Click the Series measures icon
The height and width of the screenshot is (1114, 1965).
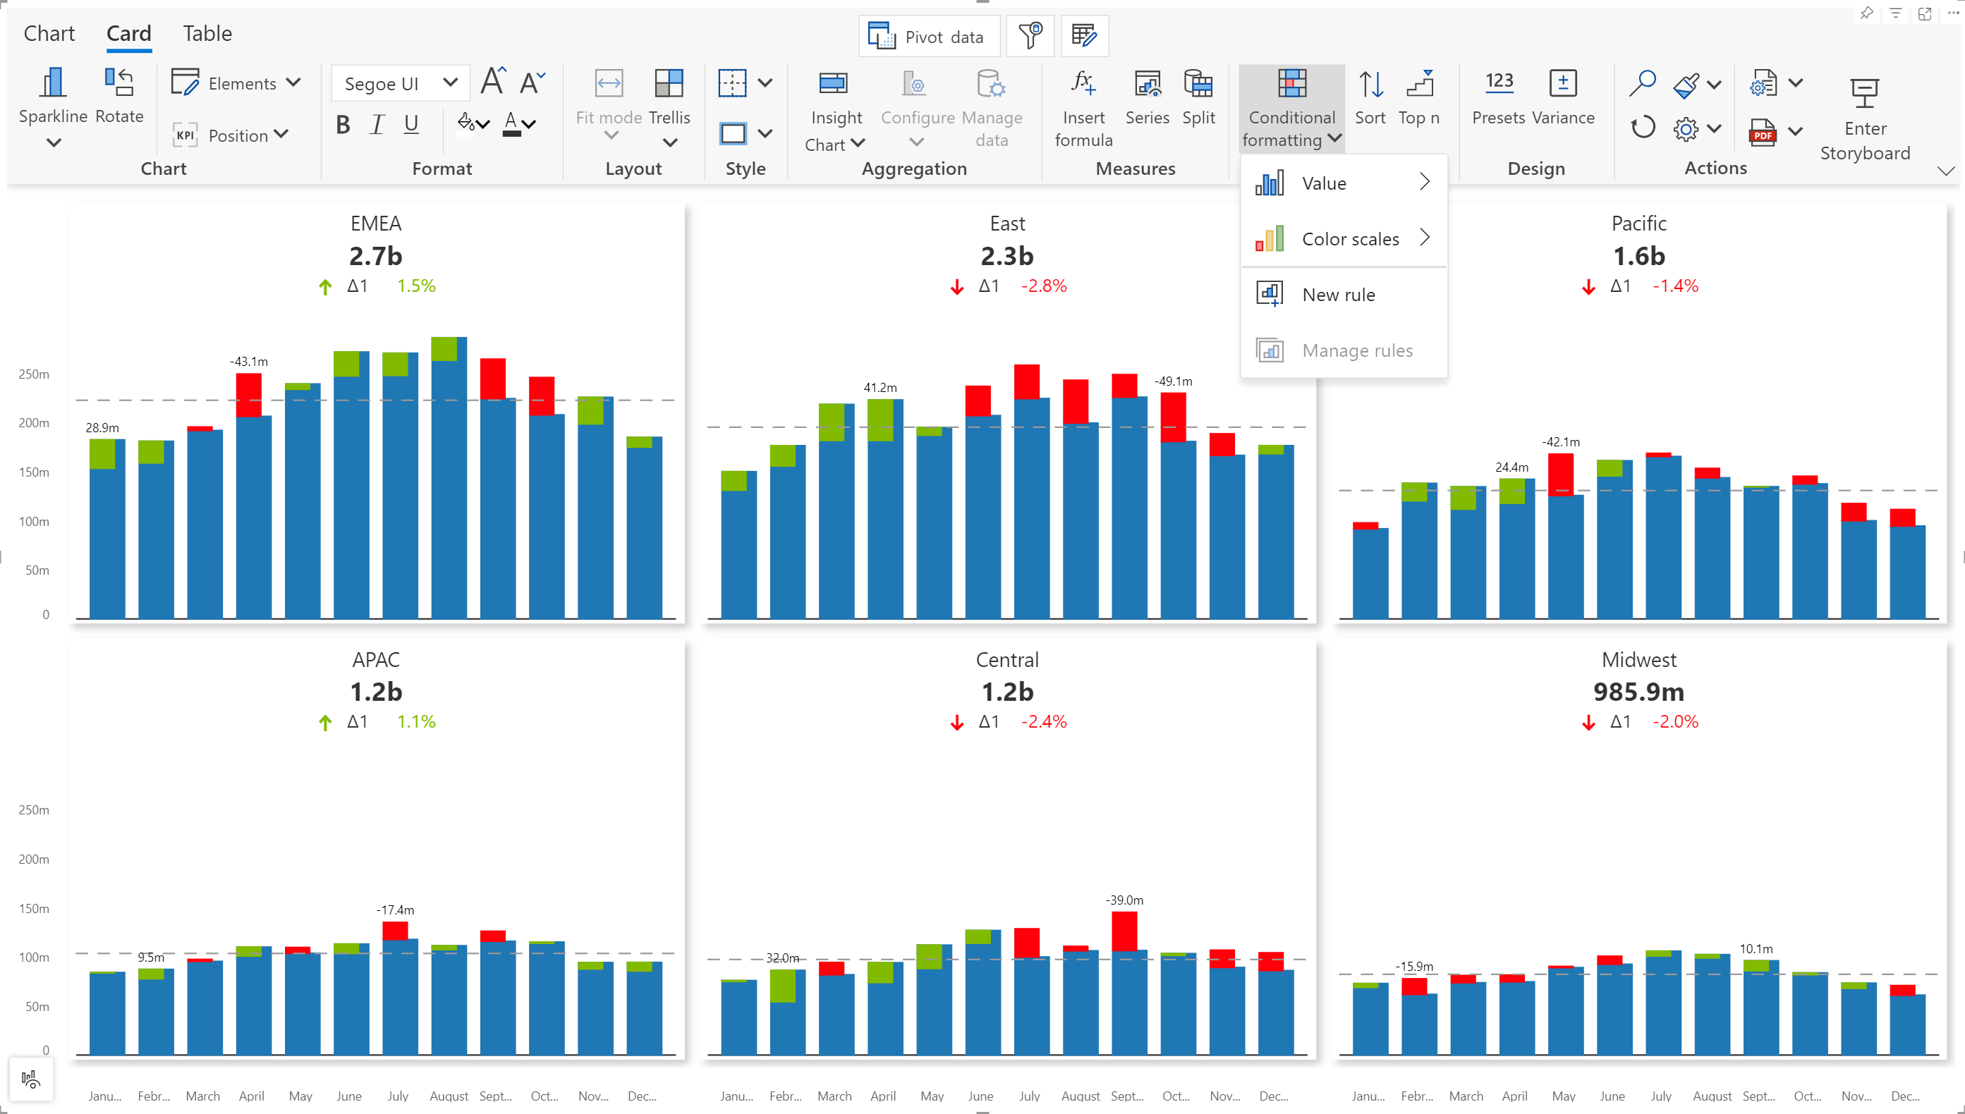(1147, 82)
